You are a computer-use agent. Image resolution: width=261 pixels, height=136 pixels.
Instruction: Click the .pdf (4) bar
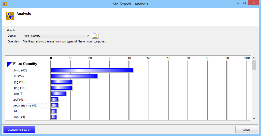54,100
